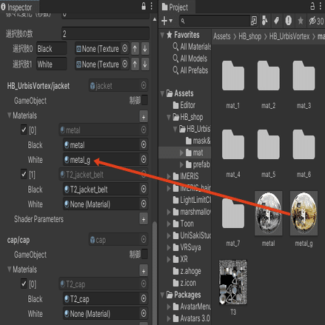Click HB_UrbisVortex in the breadcrumb path
The height and width of the screenshot is (325, 325).
[x=289, y=36]
